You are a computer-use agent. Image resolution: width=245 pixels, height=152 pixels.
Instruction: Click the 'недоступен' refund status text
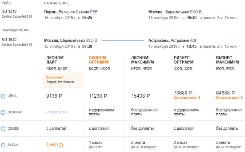pyautogui.click(x=56, y=112)
